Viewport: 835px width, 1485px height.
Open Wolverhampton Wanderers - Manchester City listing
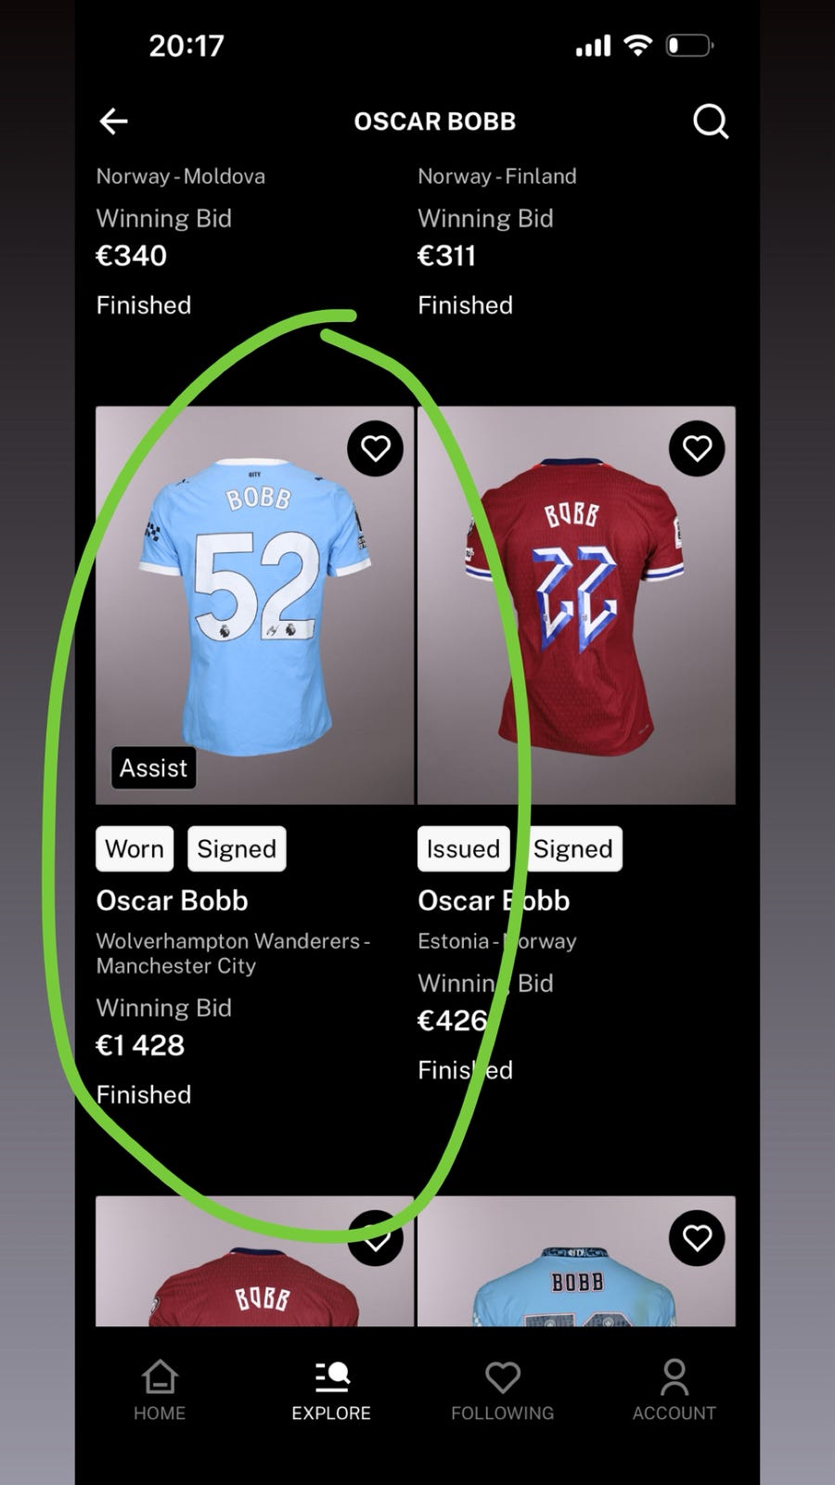coord(234,953)
